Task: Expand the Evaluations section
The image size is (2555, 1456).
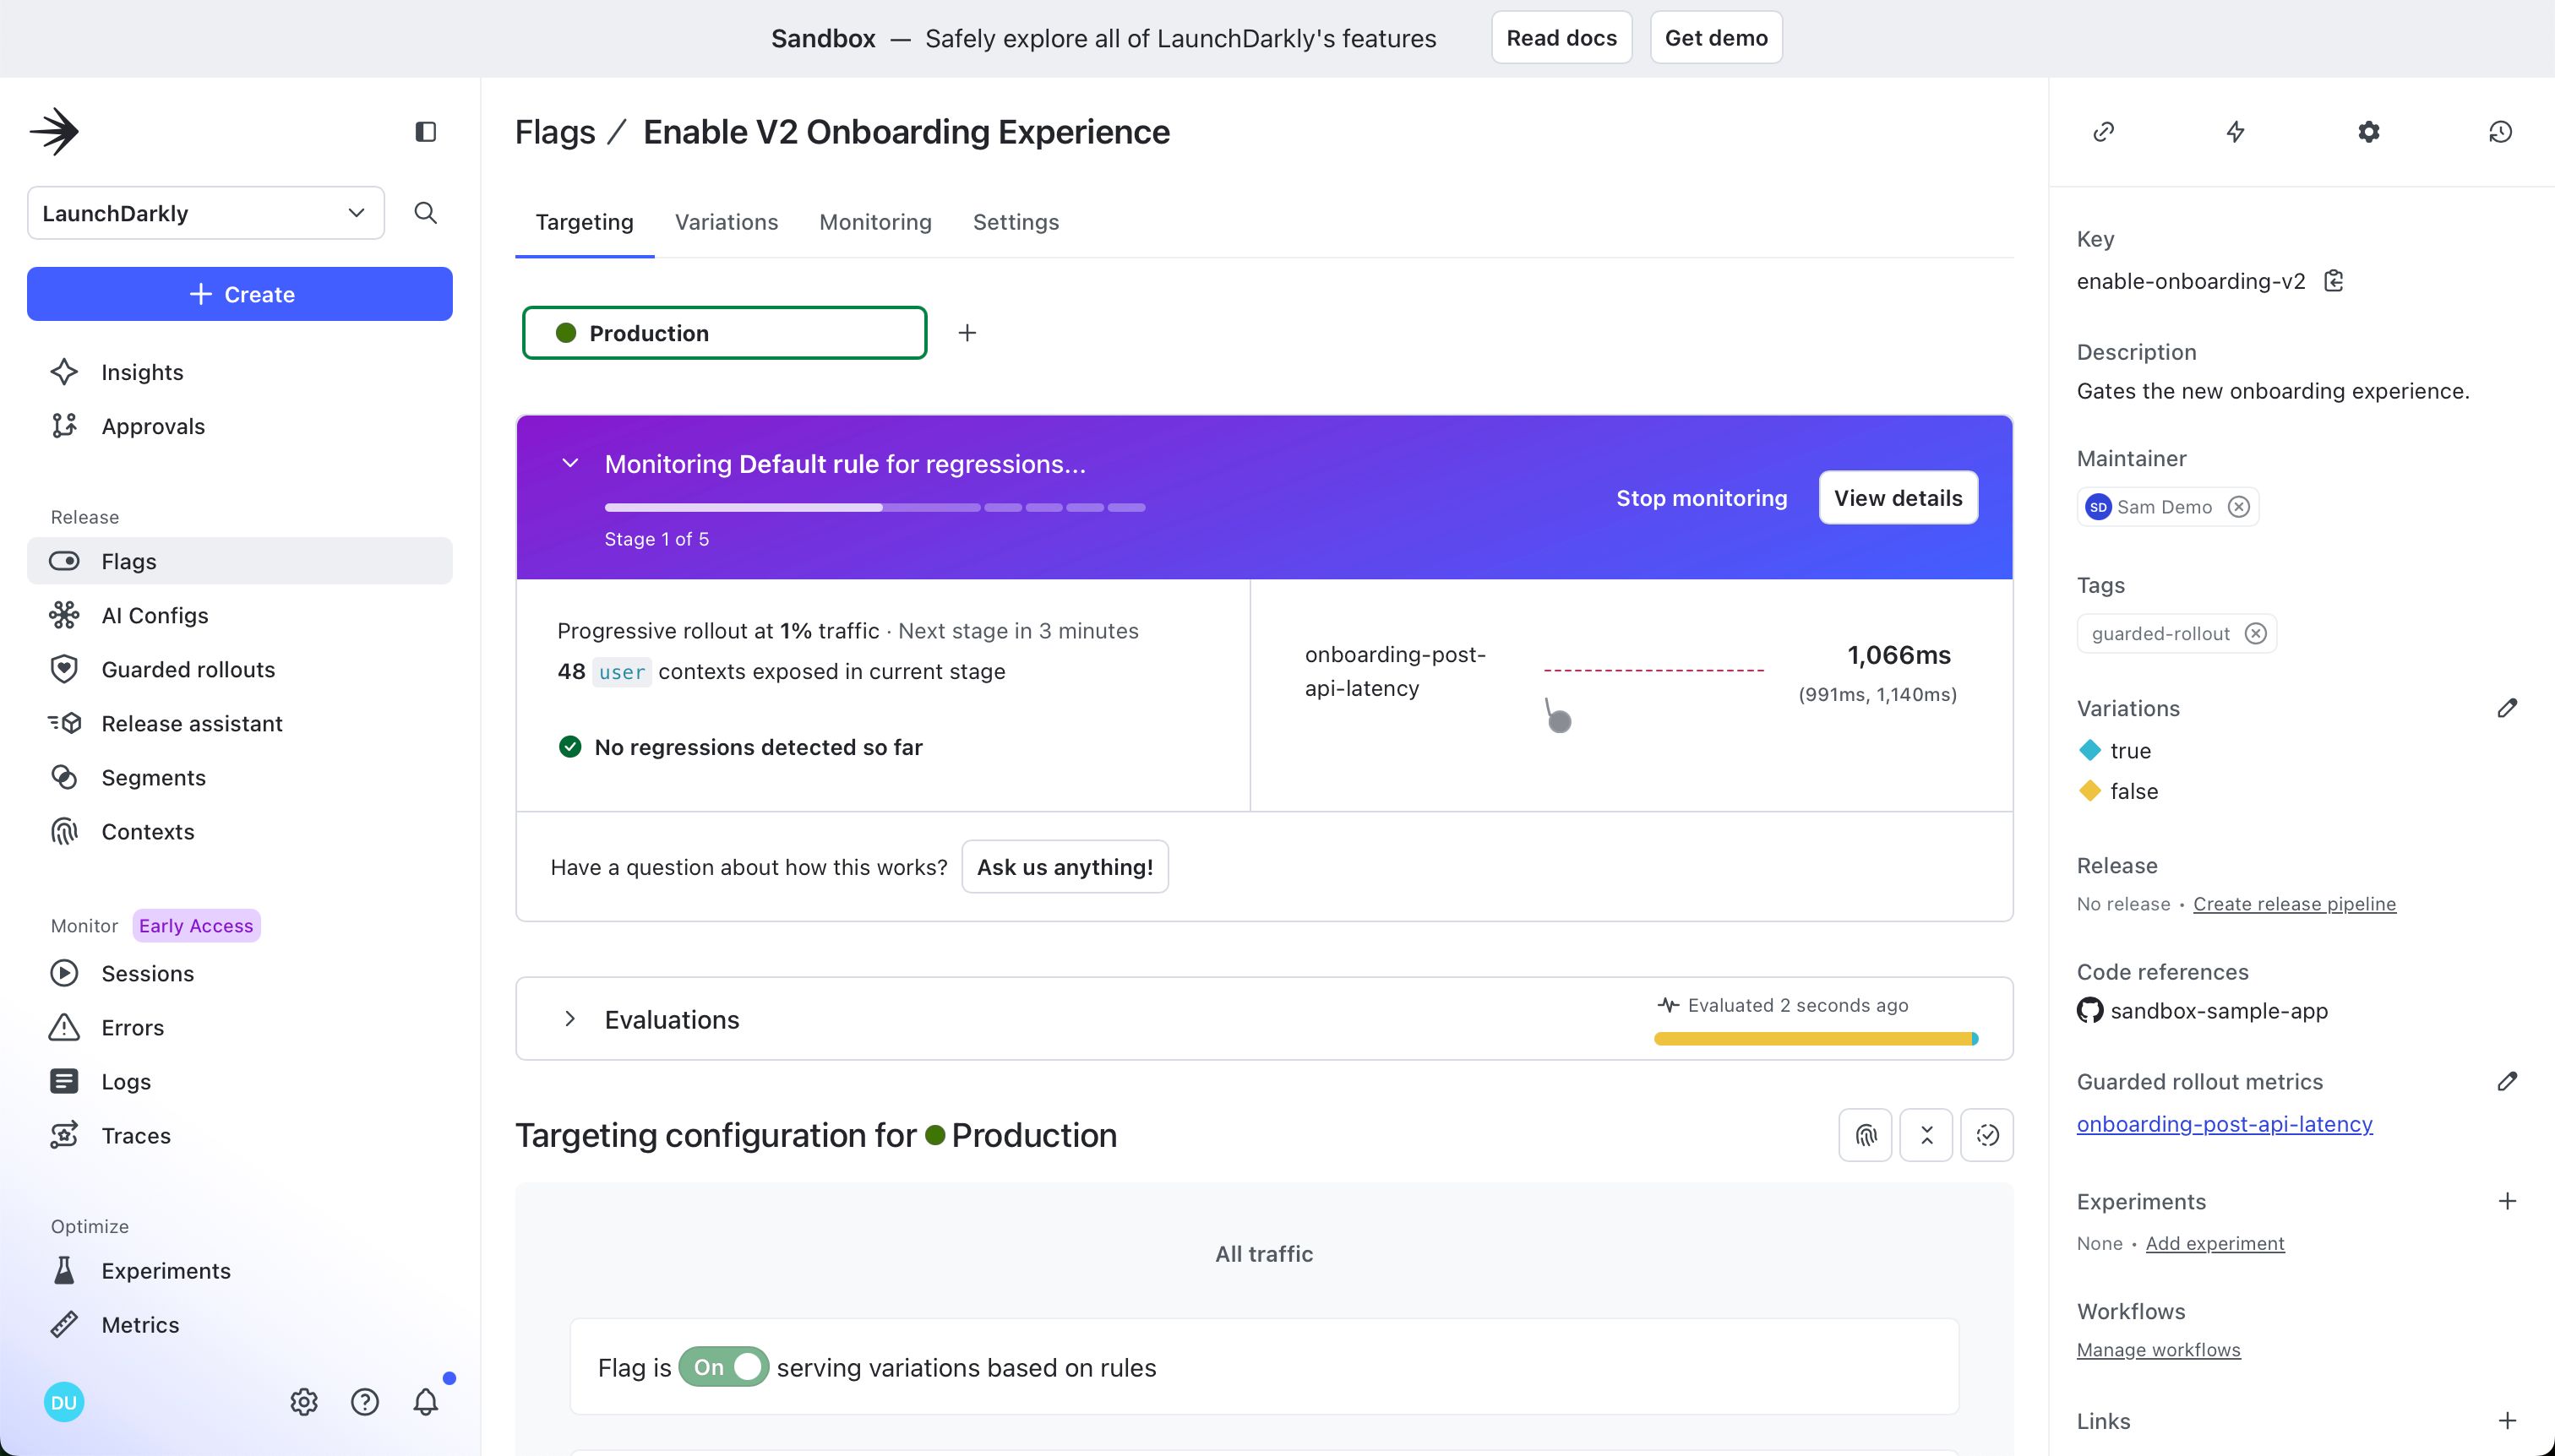Action: pyautogui.click(x=570, y=1019)
